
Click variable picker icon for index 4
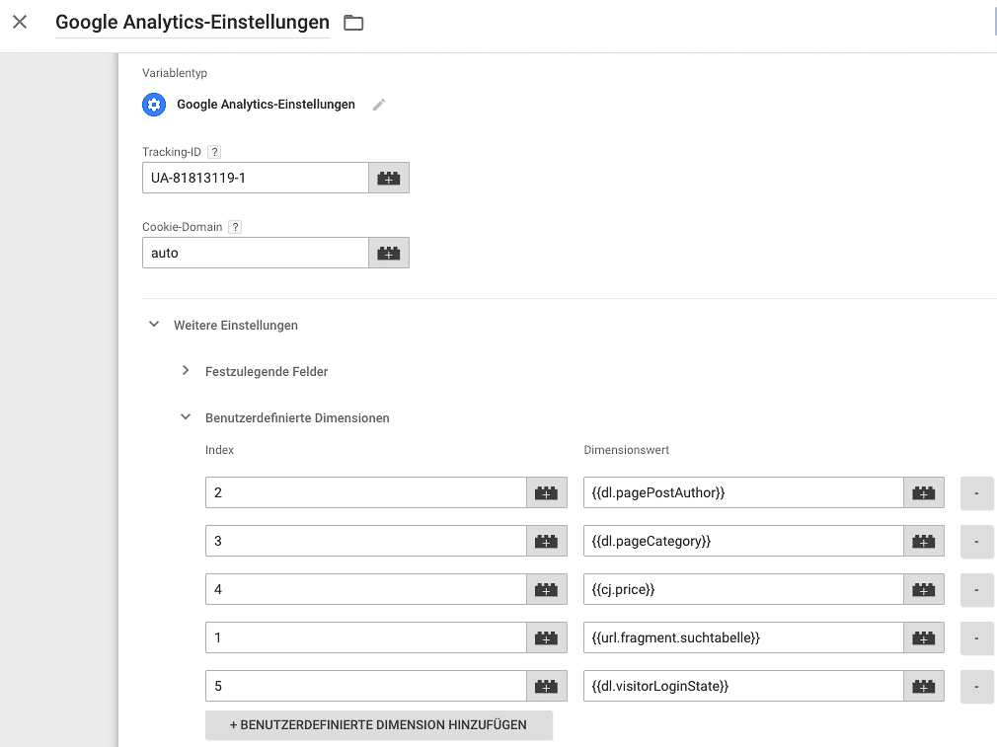546,589
